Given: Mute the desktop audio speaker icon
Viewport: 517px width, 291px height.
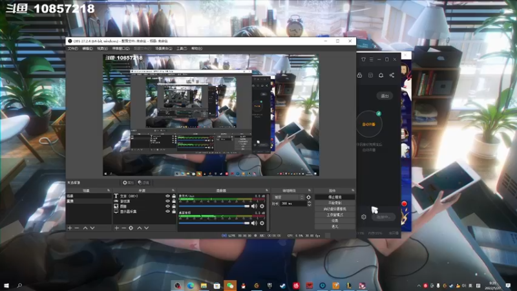Looking at the screenshot, I should point(254,223).
